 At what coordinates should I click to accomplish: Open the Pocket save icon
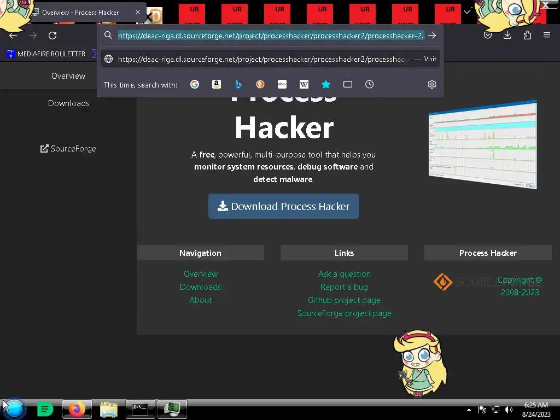[x=487, y=35]
